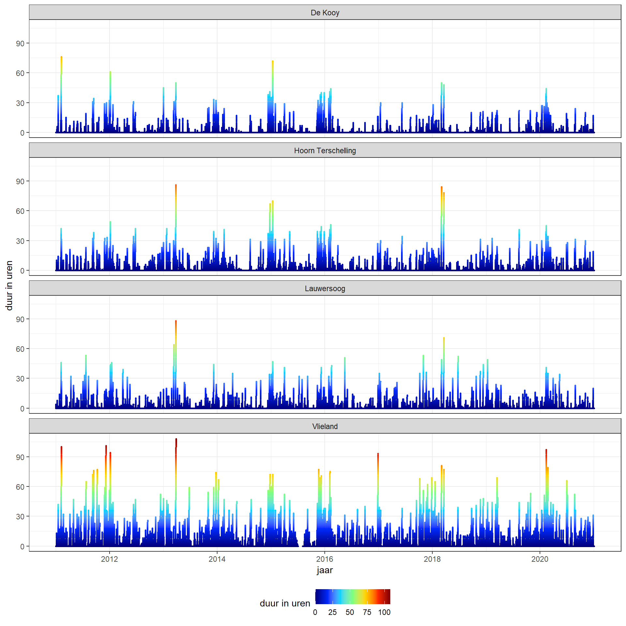Screen dimensions: 626x626
Task: Click the 90 tick in Lauwersoog panel
Action: tap(20, 319)
